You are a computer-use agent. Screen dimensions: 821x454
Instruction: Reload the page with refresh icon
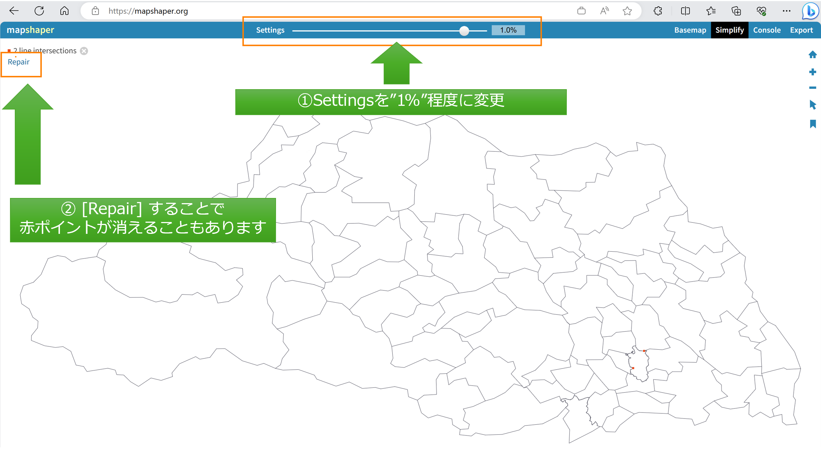[x=39, y=11]
